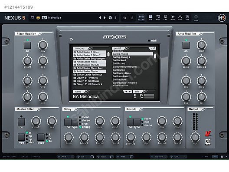Click the Delay f-back knob
The width and height of the screenshot is (229, 172).
pos(84,138)
